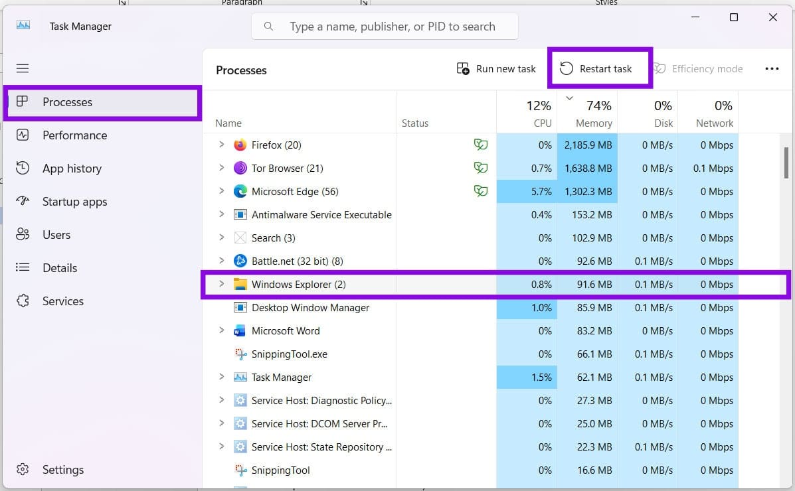Click the Task Manager app icon in title bar
This screenshot has width=795, height=491.
[x=23, y=25]
